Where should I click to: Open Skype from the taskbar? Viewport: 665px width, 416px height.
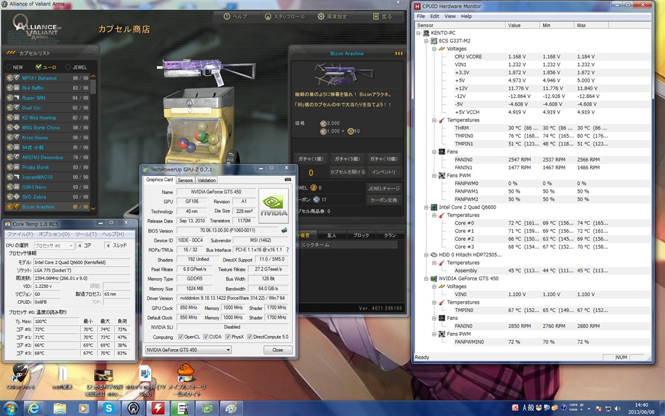coord(108,408)
